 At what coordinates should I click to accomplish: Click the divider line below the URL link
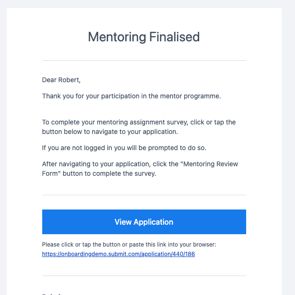pos(144,276)
